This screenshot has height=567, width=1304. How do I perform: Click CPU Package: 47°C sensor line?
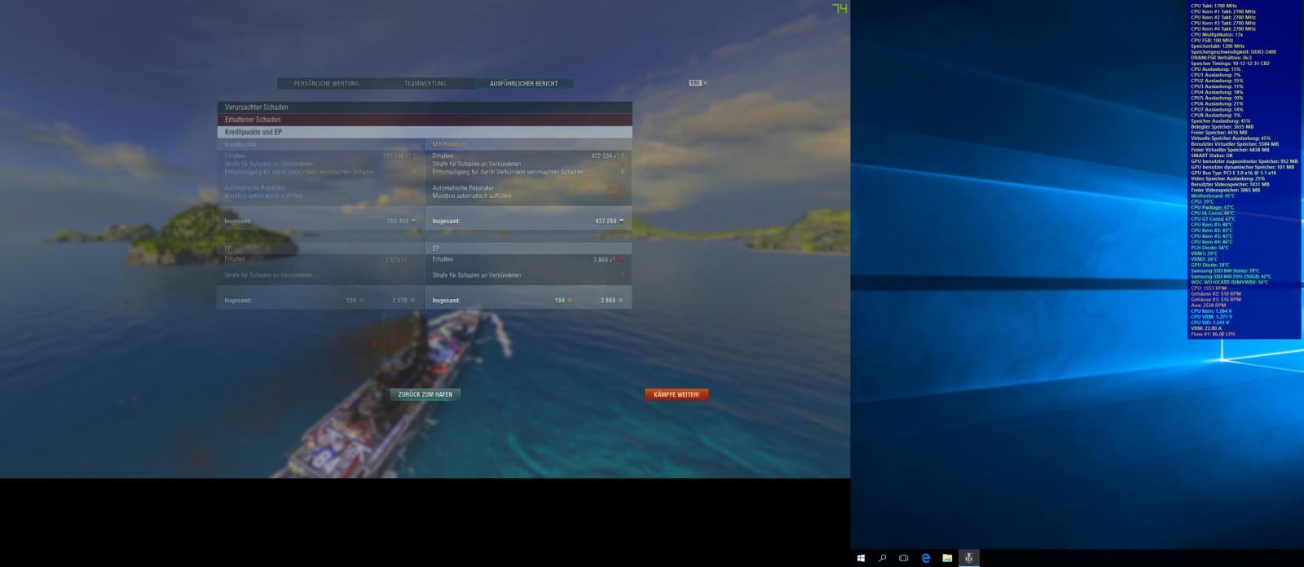point(1212,208)
